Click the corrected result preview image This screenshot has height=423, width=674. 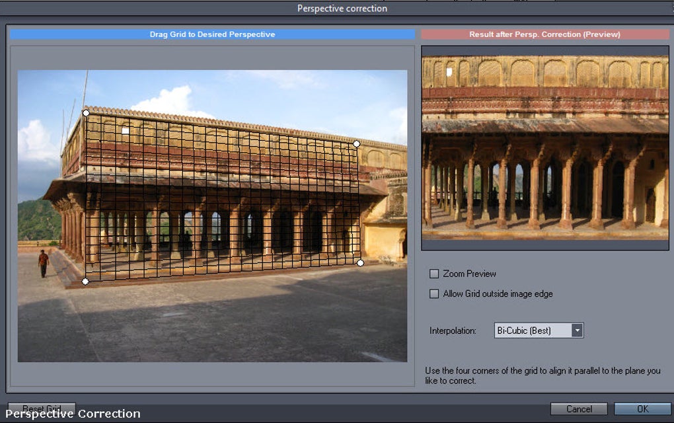(x=545, y=148)
